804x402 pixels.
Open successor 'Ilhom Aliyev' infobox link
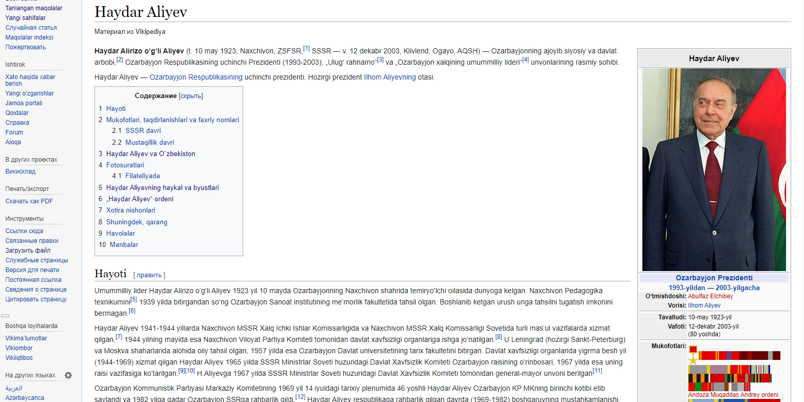pyautogui.click(x=704, y=305)
